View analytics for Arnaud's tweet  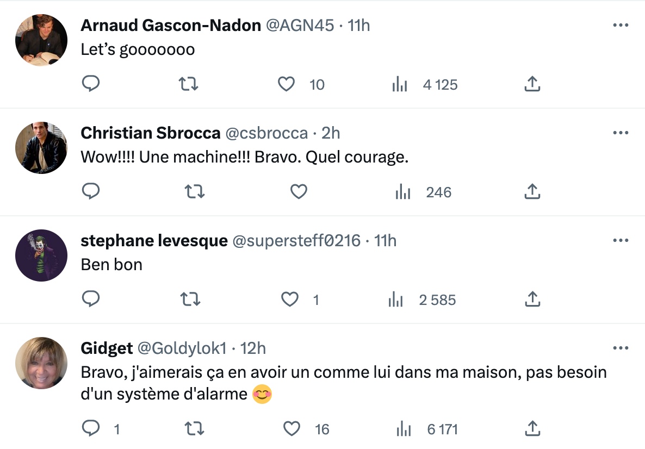tap(400, 85)
